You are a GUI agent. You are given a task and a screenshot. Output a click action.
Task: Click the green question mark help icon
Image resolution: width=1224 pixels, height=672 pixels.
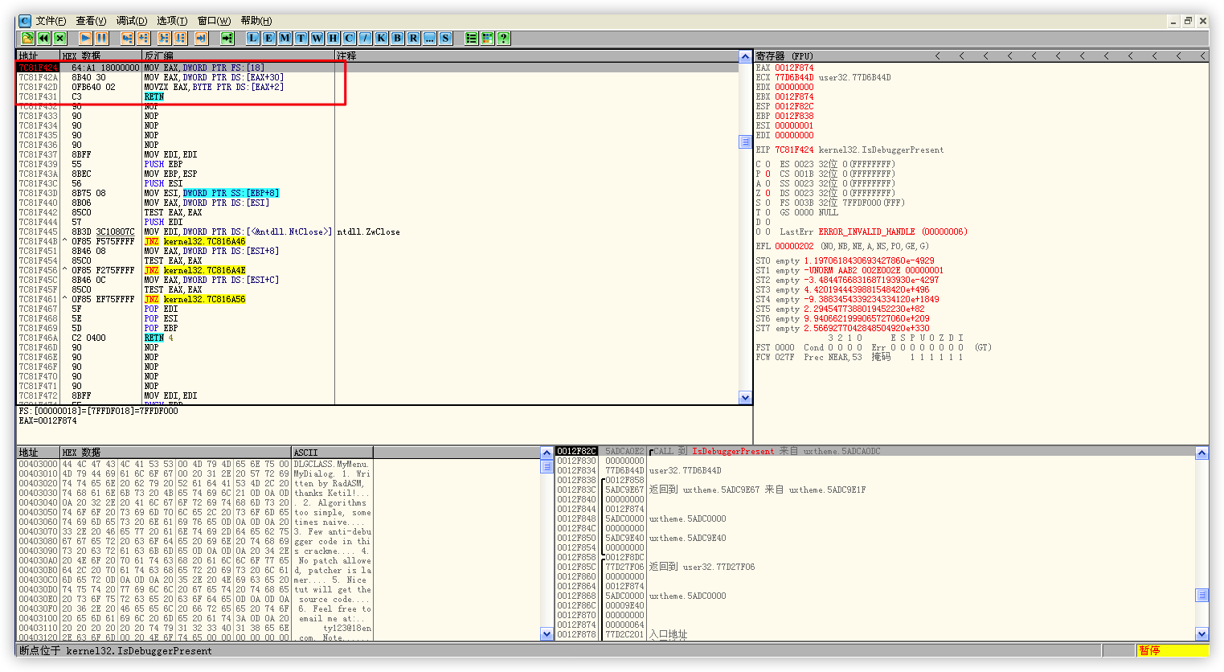[x=503, y=38]
